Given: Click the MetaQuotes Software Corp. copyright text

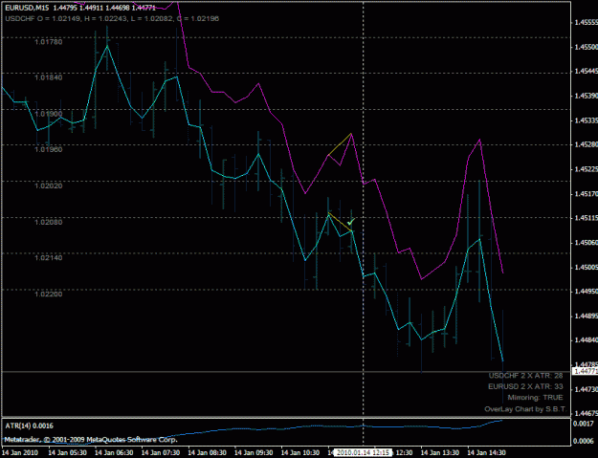Looking at the screenshot, I should click(91, 440).
